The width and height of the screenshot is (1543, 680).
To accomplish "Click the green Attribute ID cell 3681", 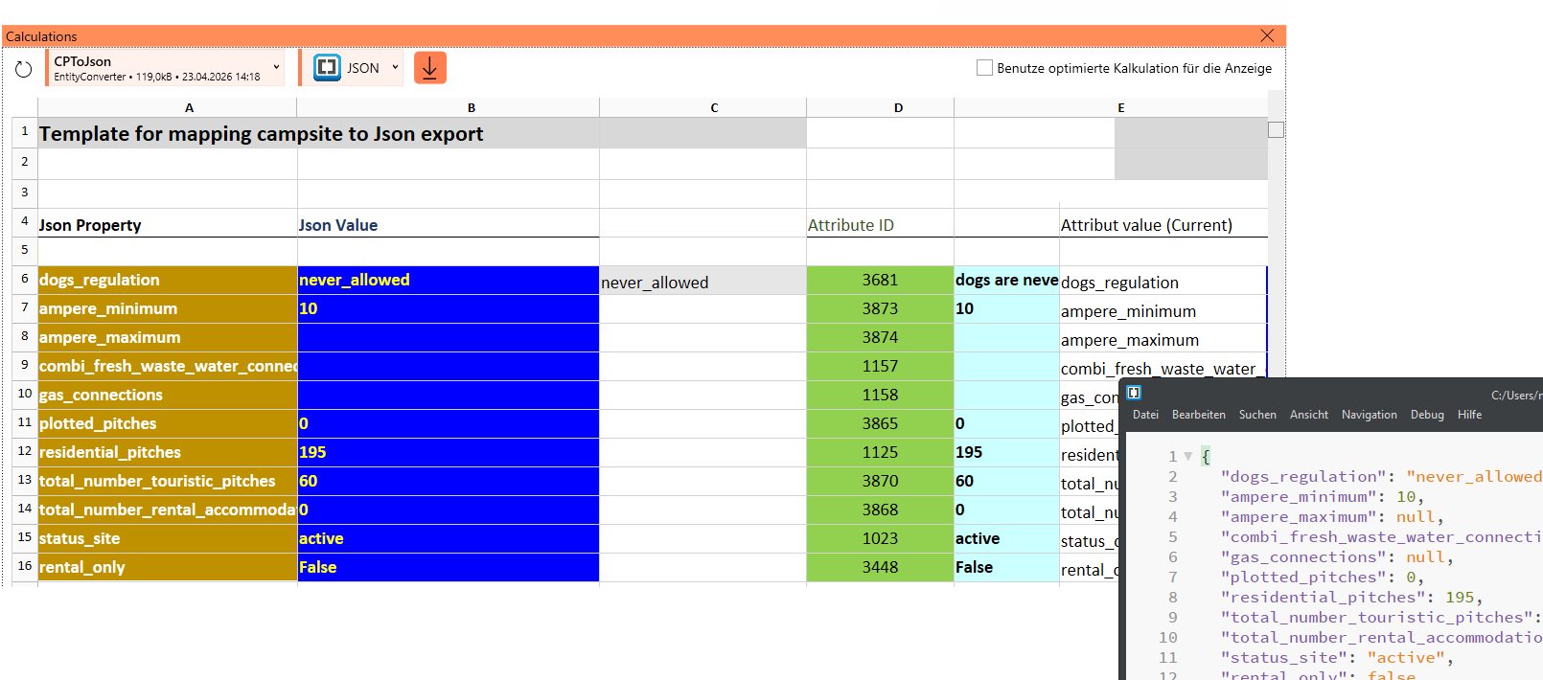I will pyautogui.click(x=879, y=280).
